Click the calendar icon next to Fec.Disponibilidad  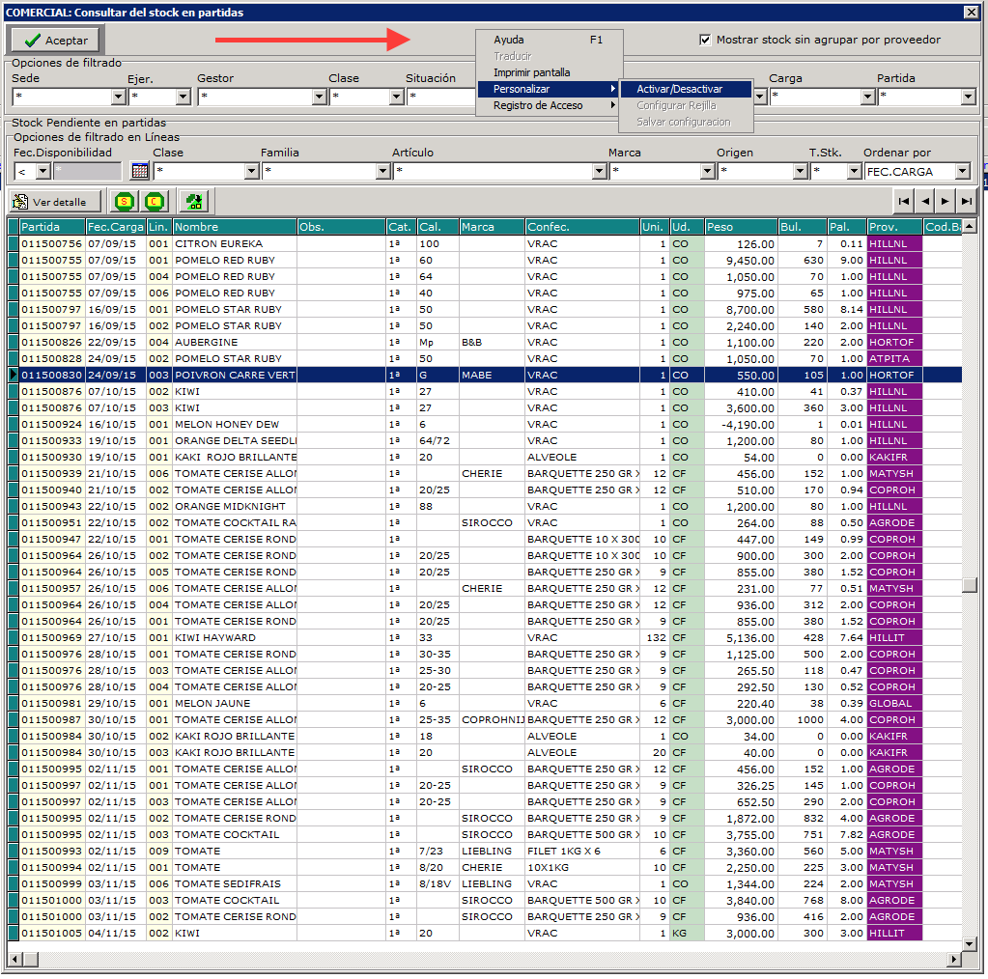(140, 171)
